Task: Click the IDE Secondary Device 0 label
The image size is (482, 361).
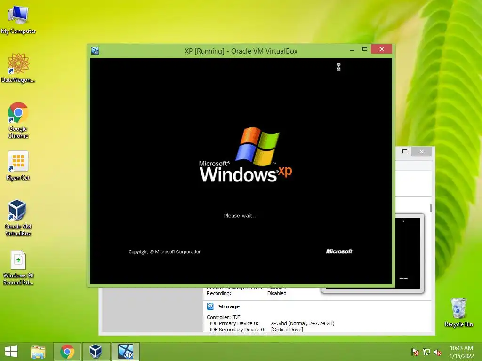Action: click(x=237, y=330)
